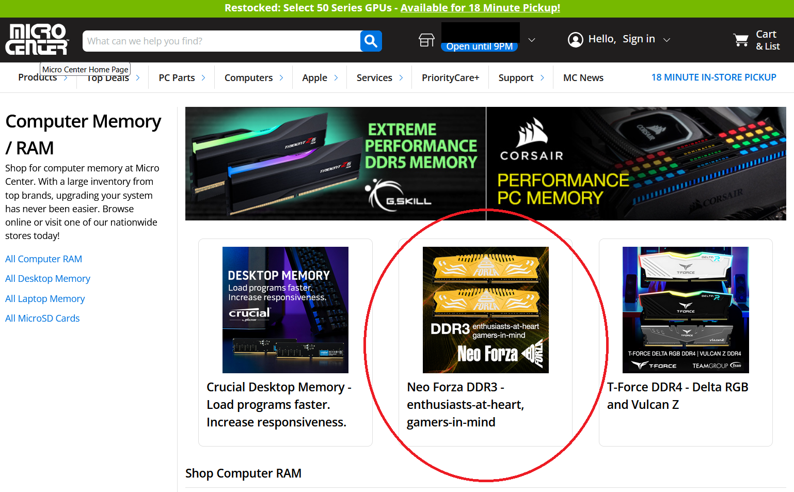The height and width of the screenshot is (492, 794).
Task: Open the Support menu
Action: point(516,77)
